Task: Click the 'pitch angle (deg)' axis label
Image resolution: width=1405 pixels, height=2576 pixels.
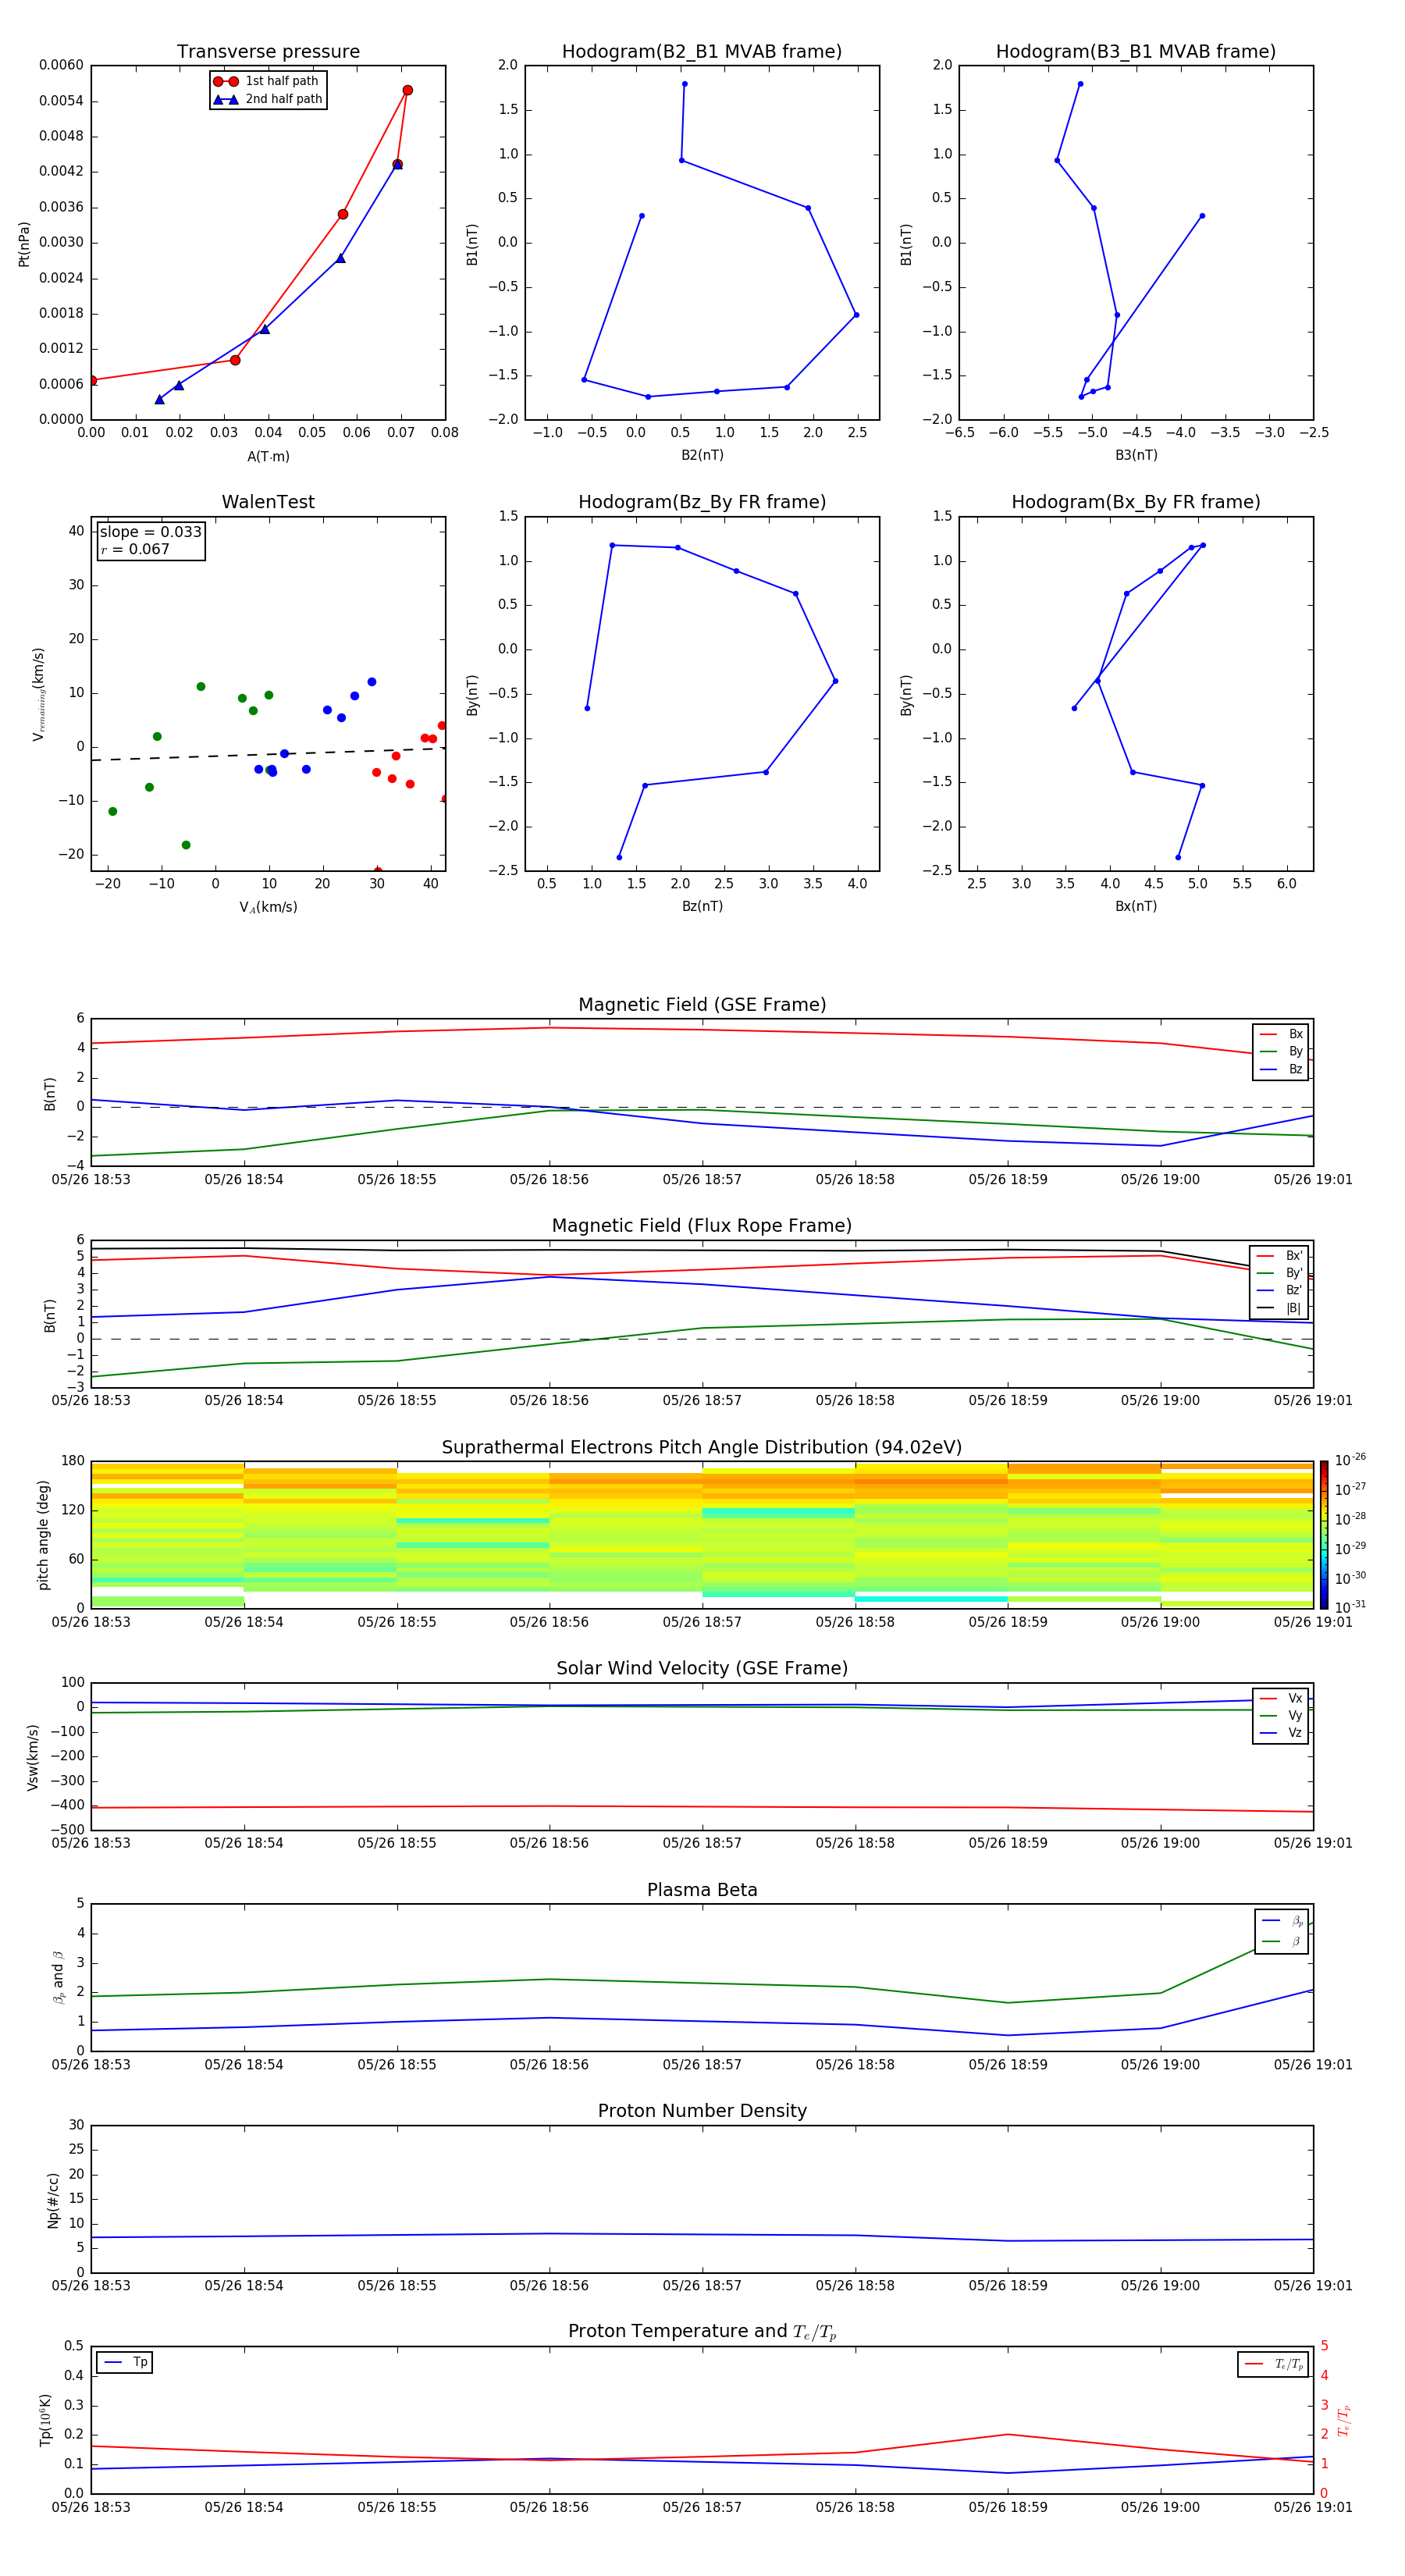Action: tap(43, 1535)
